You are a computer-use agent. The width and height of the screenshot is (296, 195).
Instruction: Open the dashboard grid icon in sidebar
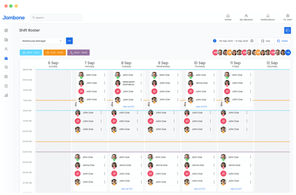click(x=6, y=30)
